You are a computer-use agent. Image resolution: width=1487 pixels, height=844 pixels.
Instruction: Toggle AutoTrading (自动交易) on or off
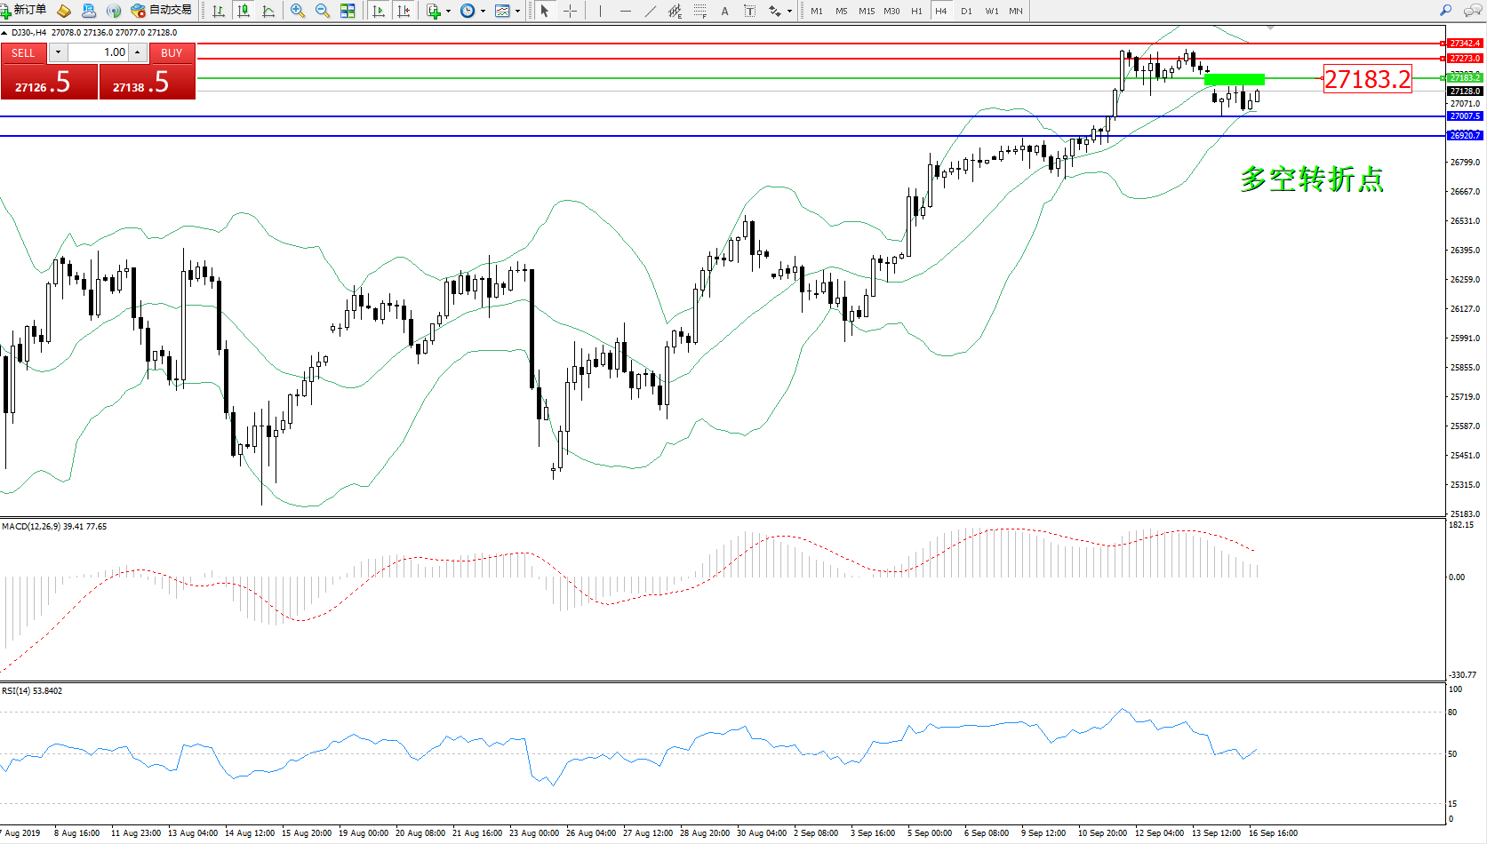coord(161,11)
